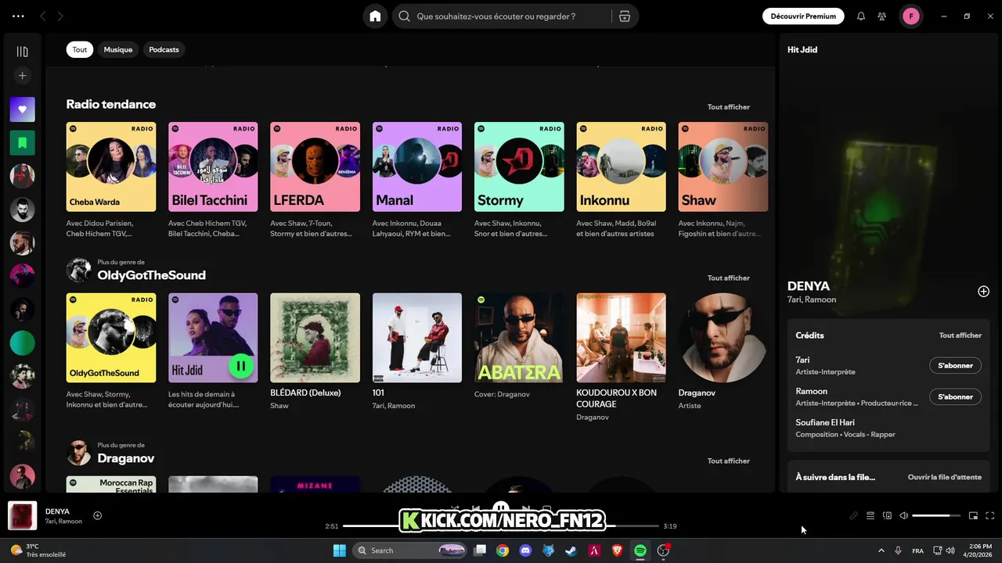1002x563 pixels.
Task: Pause Hit Jdid with green button
Action: point(241,365)
